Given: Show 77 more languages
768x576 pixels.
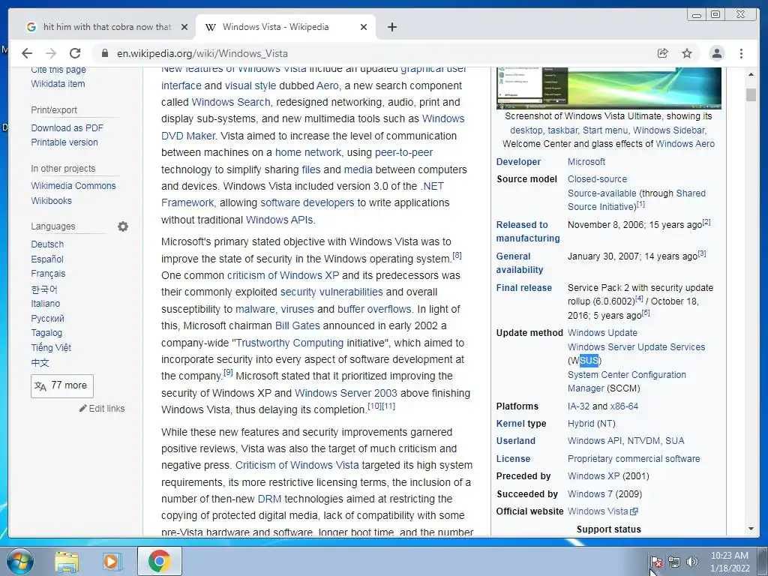Looking at the screenshot, I should click(62, 385).
